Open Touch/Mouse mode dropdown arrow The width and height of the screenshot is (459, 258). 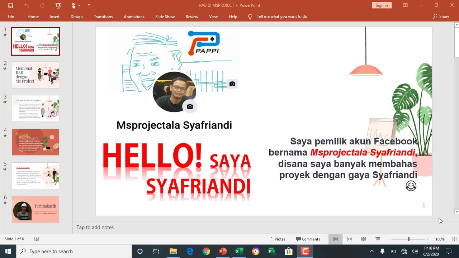pos(79,5)
